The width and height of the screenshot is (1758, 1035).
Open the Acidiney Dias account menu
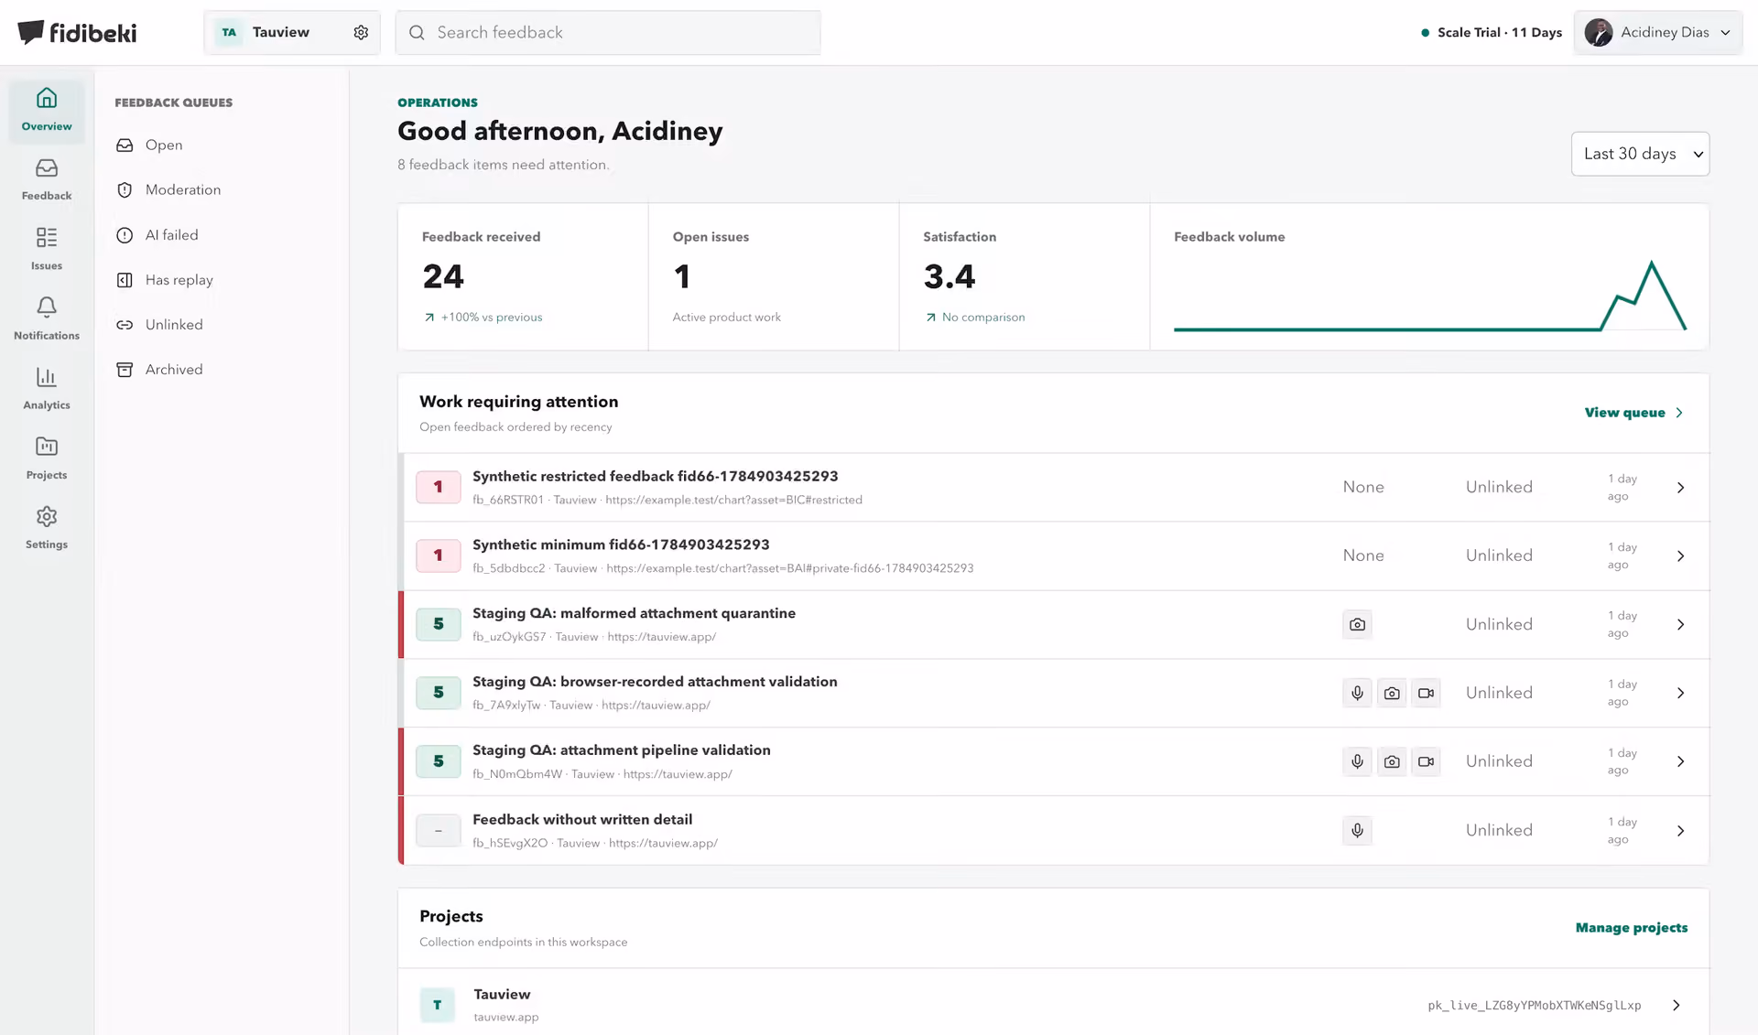tap(1657, 33)
